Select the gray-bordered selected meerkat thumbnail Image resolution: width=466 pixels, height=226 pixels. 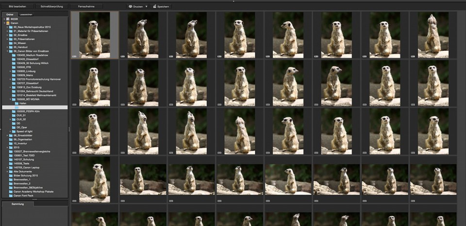95,35
